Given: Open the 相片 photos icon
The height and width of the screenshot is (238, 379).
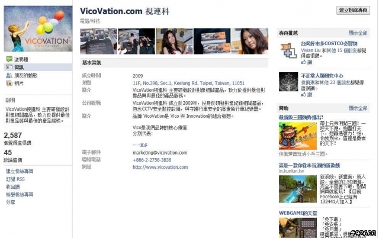Looking at the screenshot, I should (9, 83).
